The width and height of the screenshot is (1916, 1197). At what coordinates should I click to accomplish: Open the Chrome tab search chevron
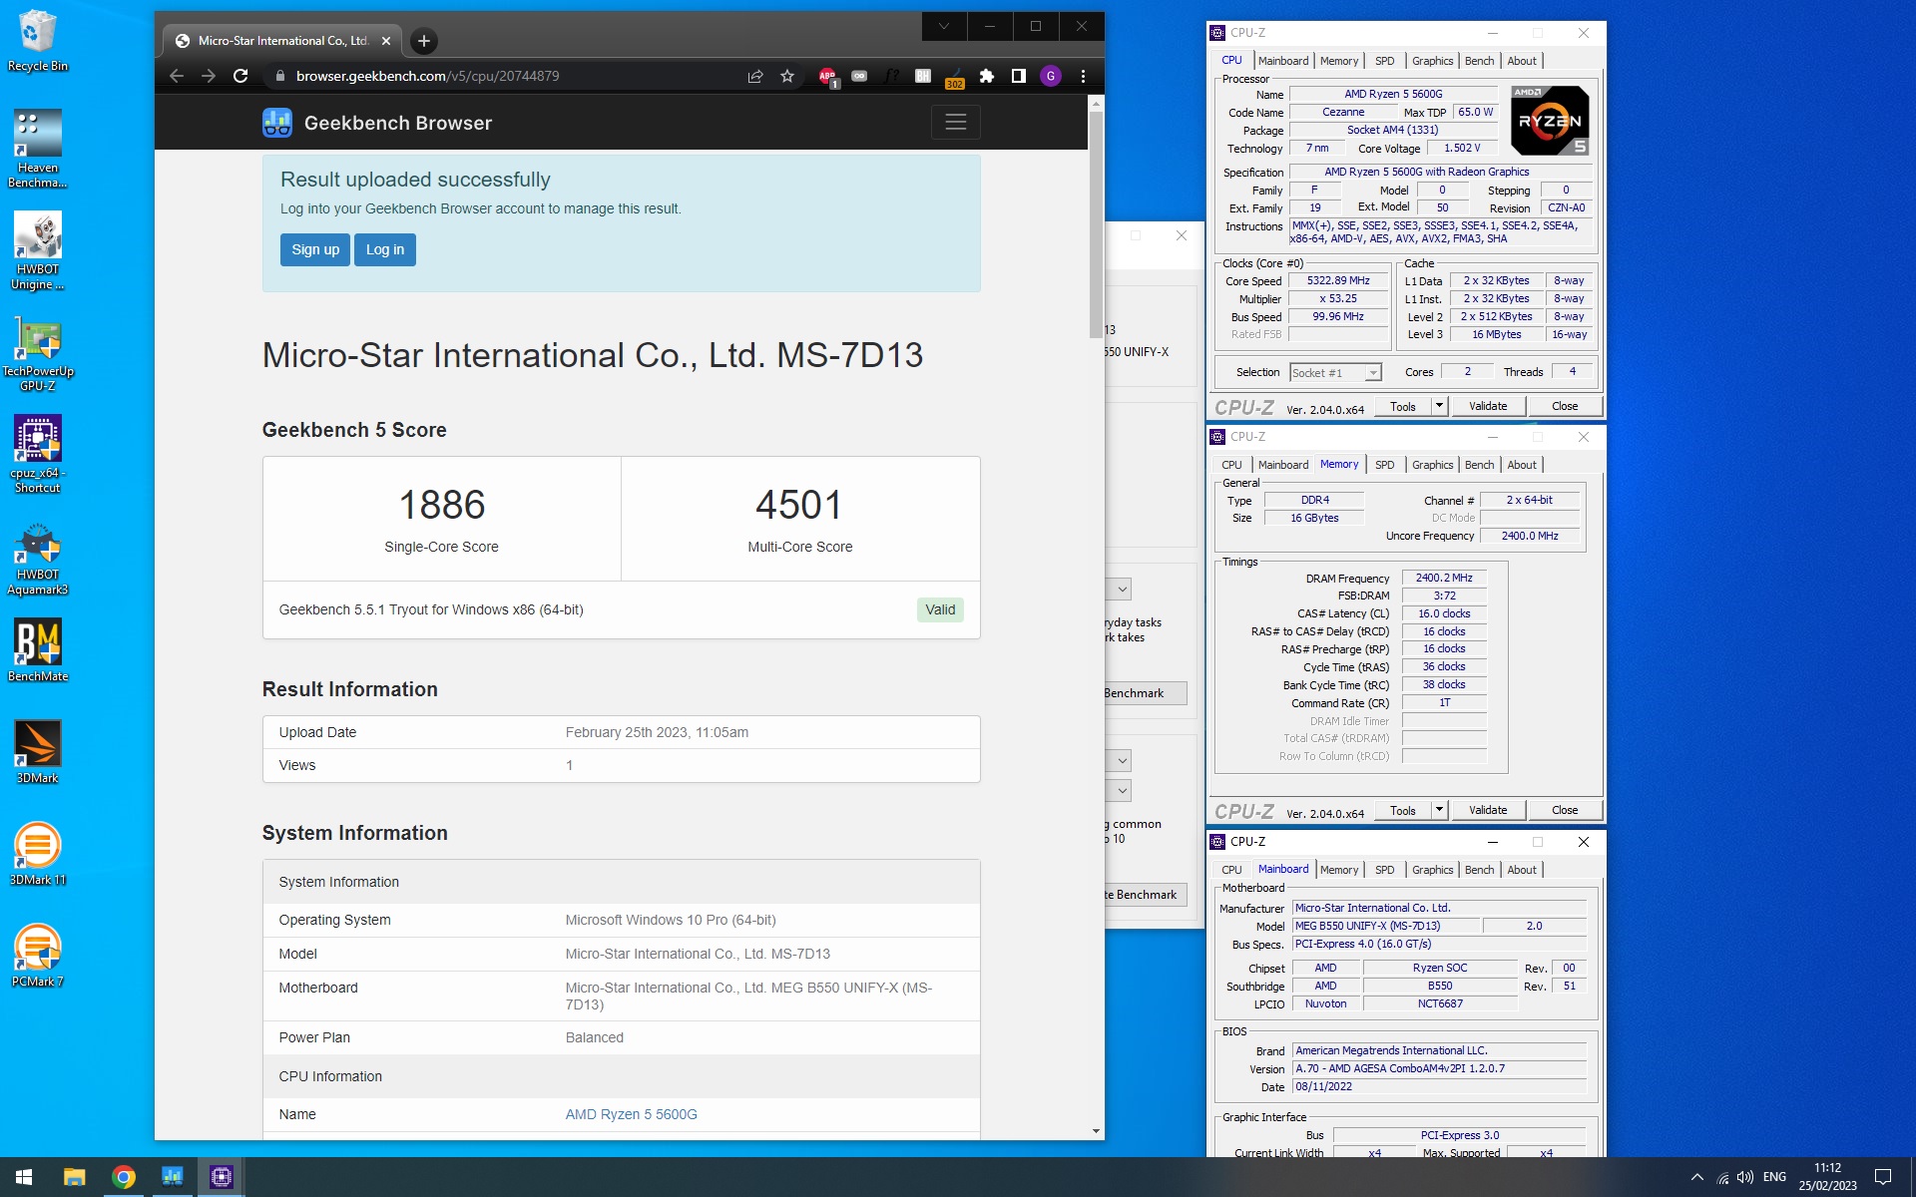click(x=943, y=26)
